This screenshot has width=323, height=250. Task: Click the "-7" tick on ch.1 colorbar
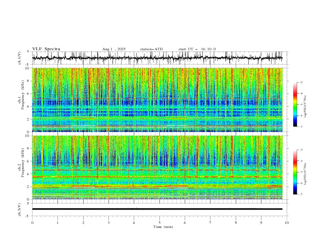pos(301,127)
